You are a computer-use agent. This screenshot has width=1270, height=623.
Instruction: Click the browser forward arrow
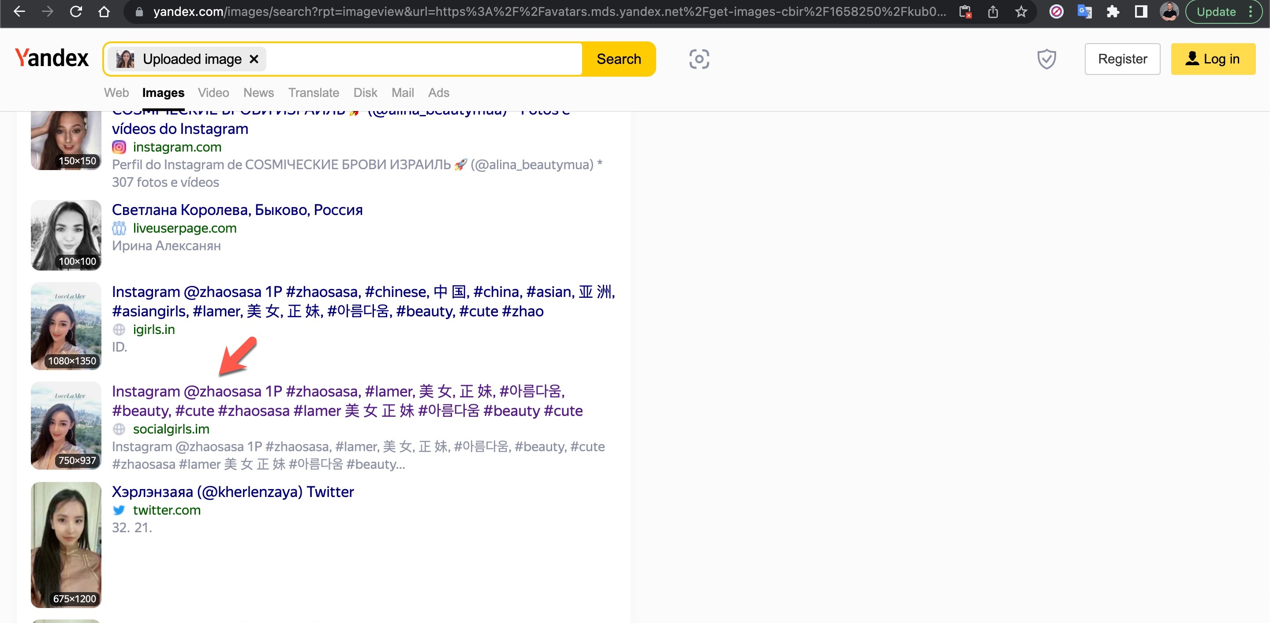coord(47,11)
